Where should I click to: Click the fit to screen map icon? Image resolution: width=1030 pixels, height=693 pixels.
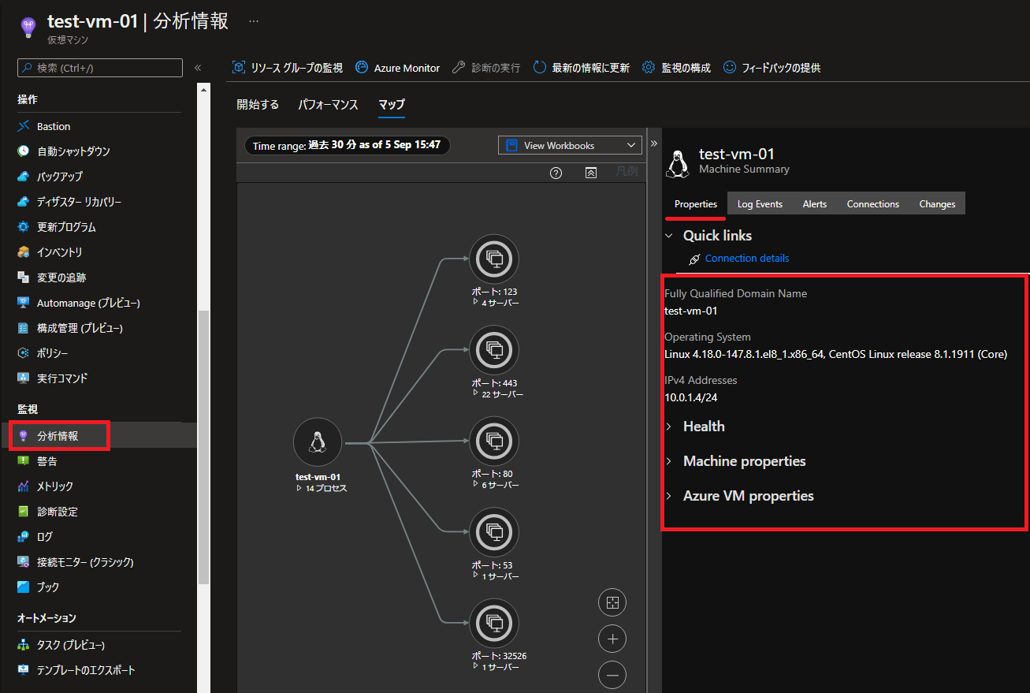coord(612,603)
